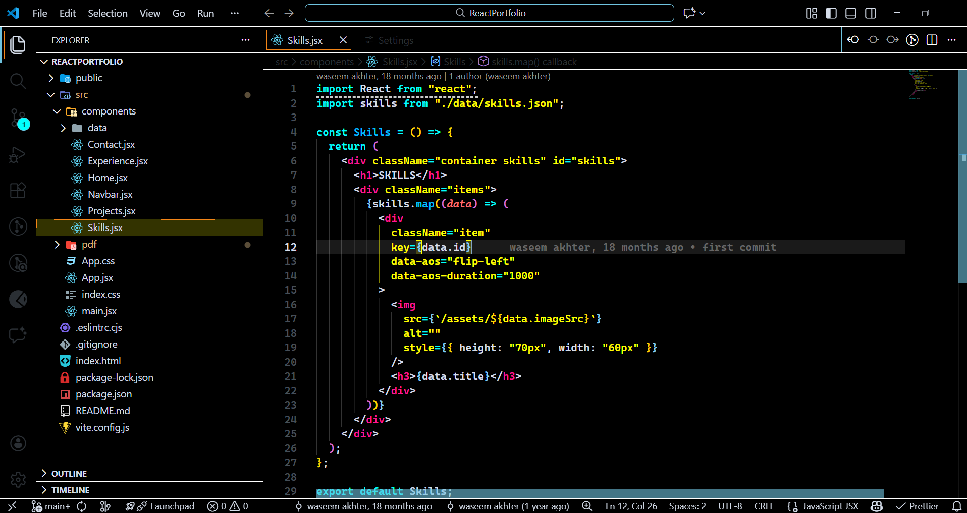Open the Go menu
This screenshot has width=967, height=513.
pos(179,13)
